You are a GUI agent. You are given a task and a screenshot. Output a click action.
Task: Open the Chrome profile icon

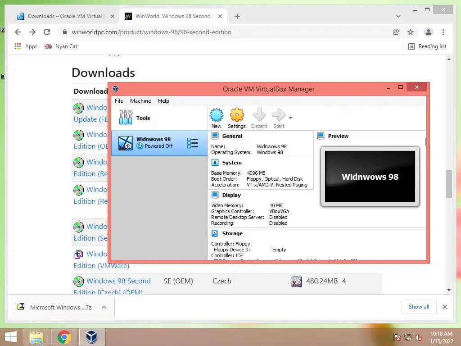tap(429, 32)
